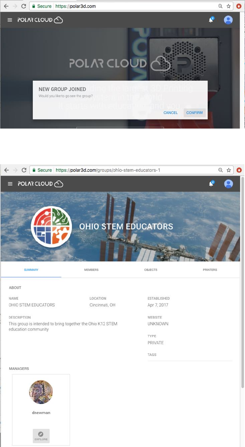Click the name value OHIO STEM EDUCATORS under About

(32, 305)
